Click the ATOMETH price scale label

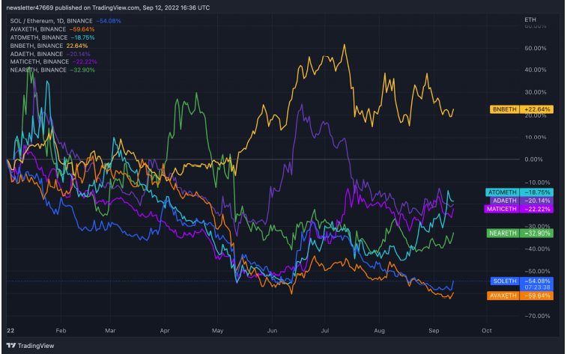pos(503,192)
